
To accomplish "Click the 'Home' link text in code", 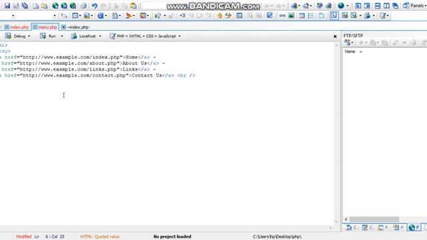I will tap(131, 57).
